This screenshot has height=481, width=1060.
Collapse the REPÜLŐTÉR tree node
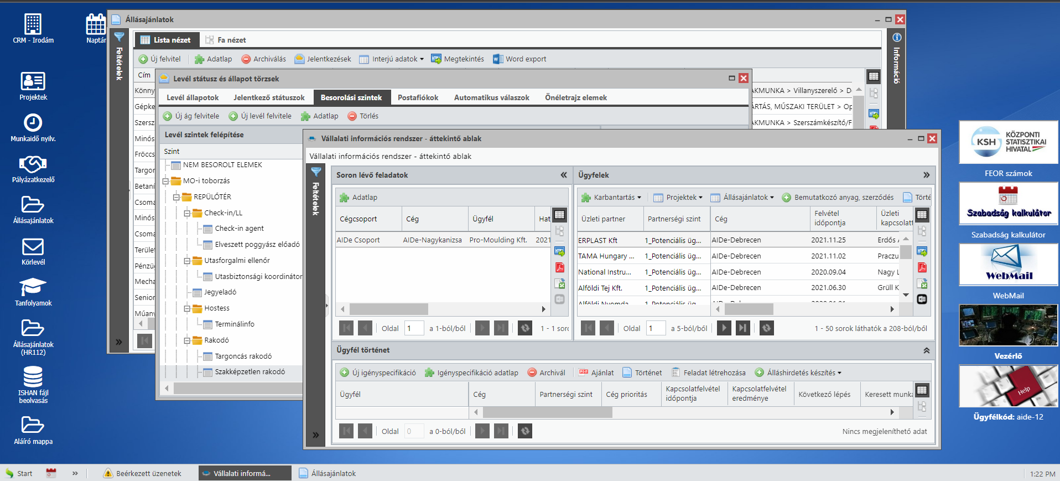point(176,197)
